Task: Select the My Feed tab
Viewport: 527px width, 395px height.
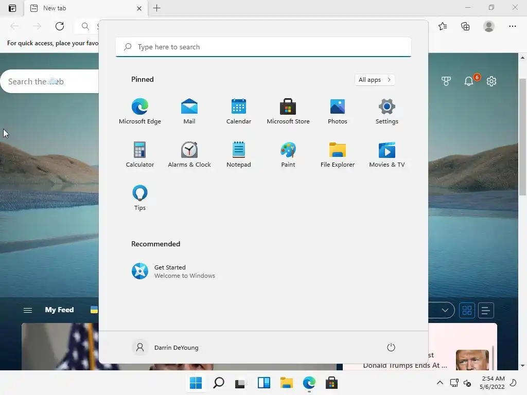Action: tap(59, 310)
